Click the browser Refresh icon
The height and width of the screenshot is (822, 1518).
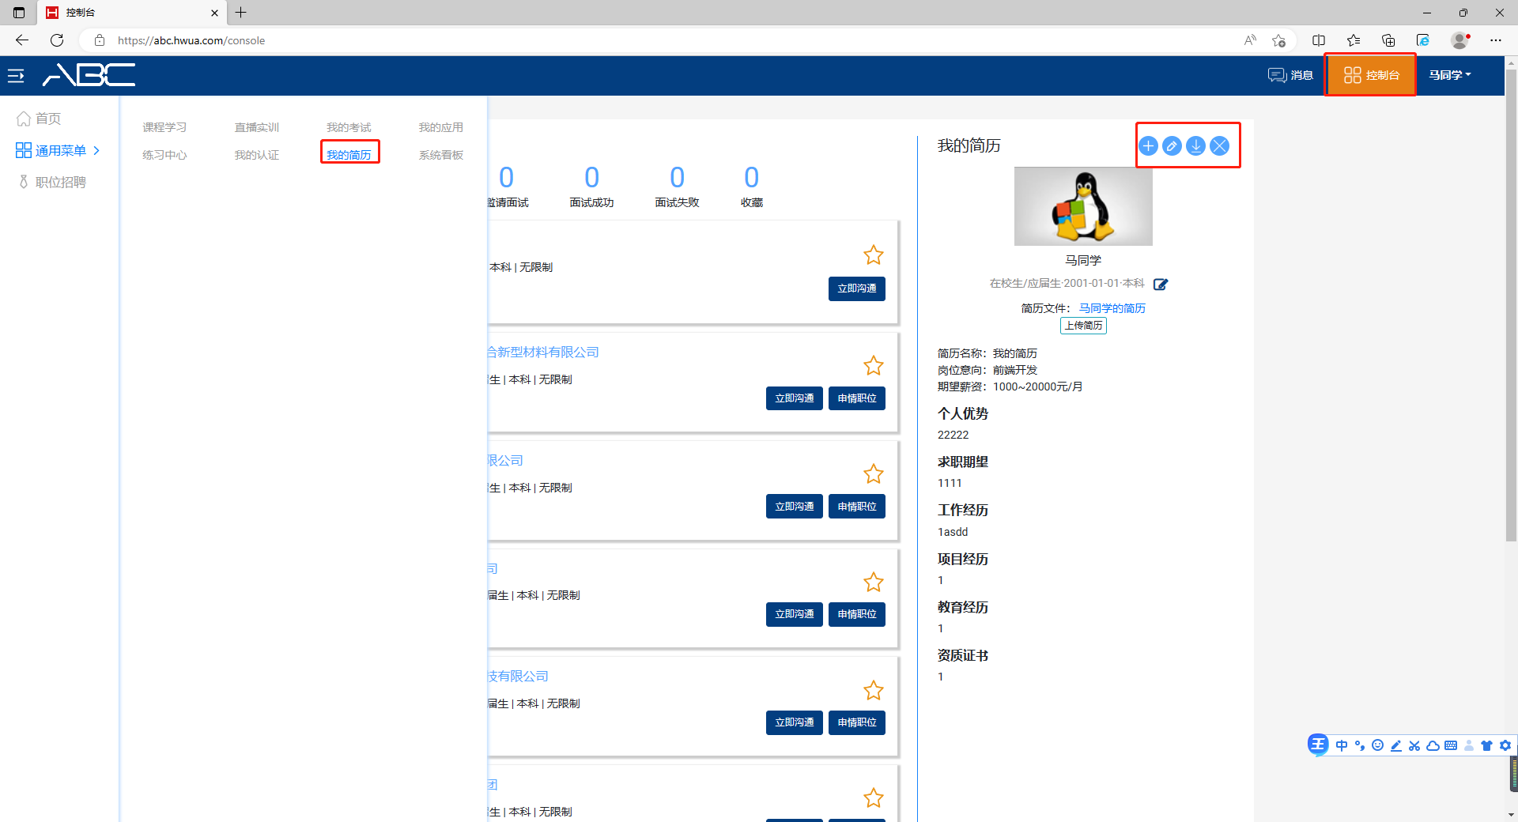pos(57,40)
